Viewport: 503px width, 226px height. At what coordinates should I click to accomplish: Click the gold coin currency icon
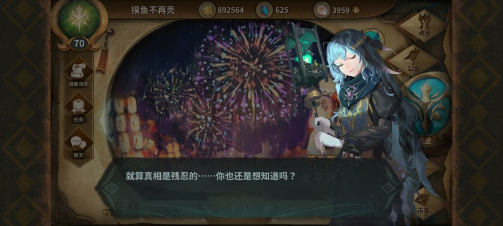(207, 10)
